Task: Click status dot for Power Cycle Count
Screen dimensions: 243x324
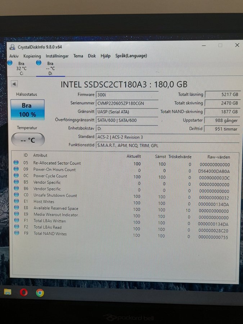Action: 16,175
